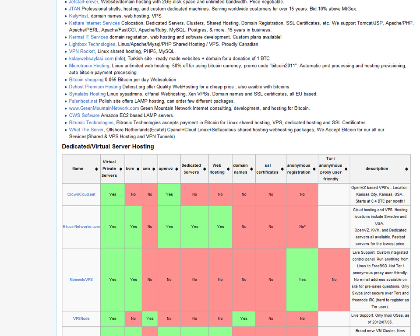Visit Synalabs Hosting link
The image size is (420, 336).
pos(87,94)
